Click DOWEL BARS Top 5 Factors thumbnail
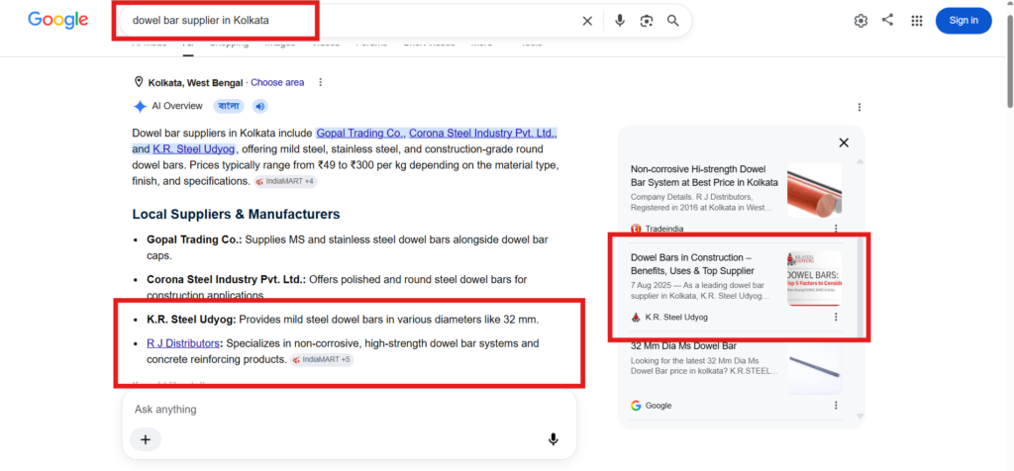Viewport: 1014px width, 471px height. 814,278
